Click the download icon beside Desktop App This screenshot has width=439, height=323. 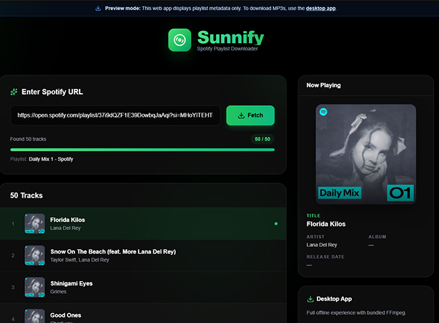point(310,299)
